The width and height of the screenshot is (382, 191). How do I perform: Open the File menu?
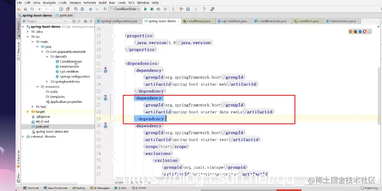click(19, 3)
